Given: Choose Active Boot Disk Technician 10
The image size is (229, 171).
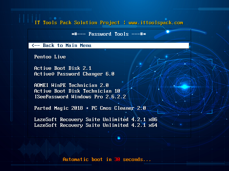Looking at the screenshot, I should 77,91.
